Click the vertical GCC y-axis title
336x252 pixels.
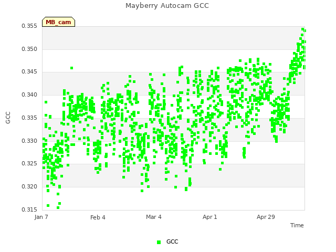tap(8, 118)
